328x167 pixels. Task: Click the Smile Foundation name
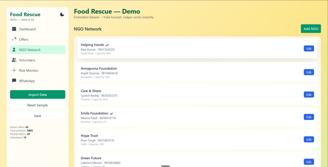point(94,113)
